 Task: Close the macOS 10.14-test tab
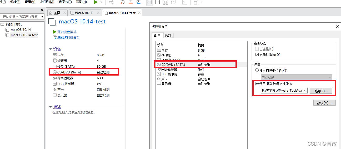(x=139, y=13)
